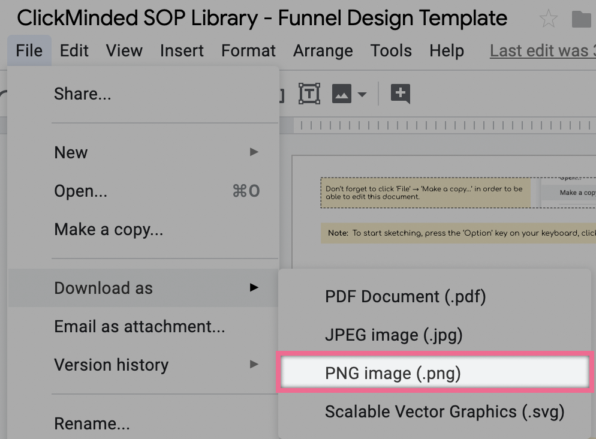Viewport: 596px width, 439px height.
Task: Open the Insert menu
Action: (x=182, y=51)
